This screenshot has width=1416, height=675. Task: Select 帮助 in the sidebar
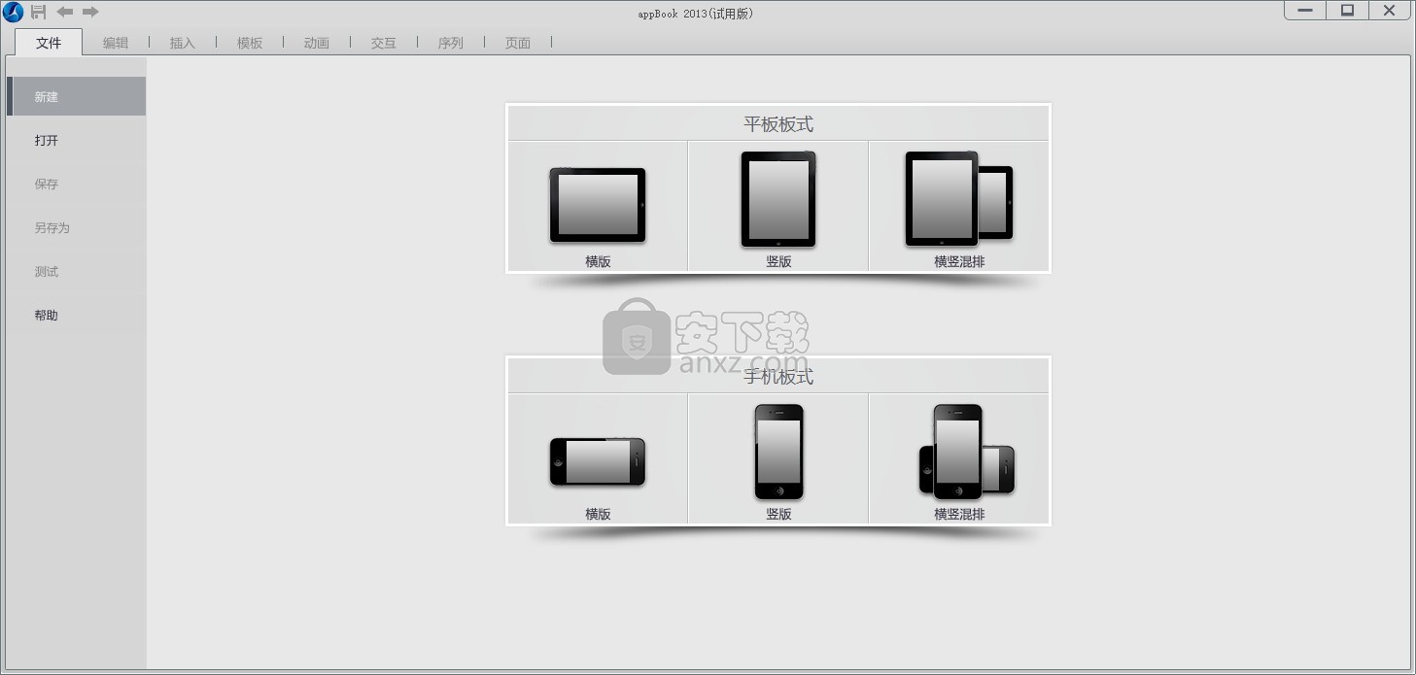[76, 316]
